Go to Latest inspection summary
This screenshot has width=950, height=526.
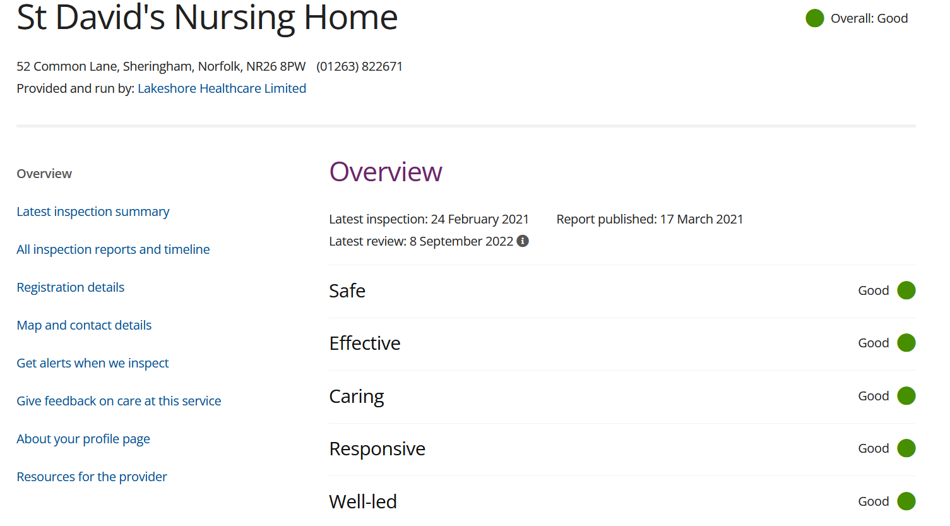point(93,212)
